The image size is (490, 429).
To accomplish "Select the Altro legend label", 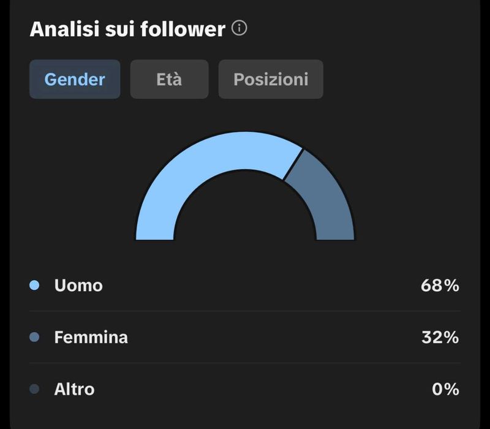I will tap(74, 389).
